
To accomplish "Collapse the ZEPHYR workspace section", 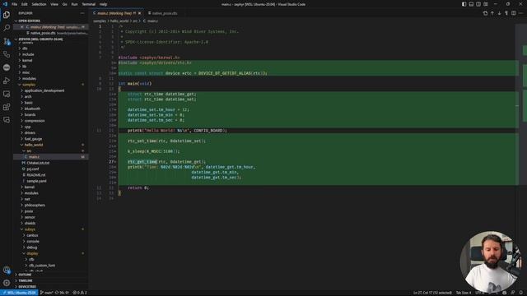I will (x=40, y=39).
